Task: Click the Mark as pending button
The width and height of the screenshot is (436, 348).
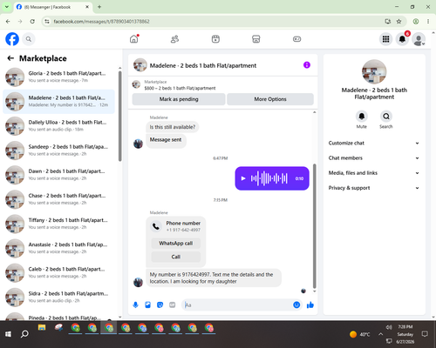Action: coord(179,99)
